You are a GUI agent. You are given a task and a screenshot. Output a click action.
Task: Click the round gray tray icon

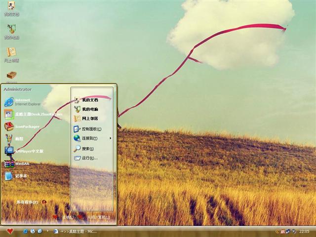point(294,232)
